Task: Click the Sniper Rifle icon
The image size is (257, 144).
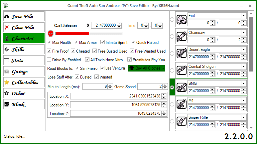Action: (182, 121)
